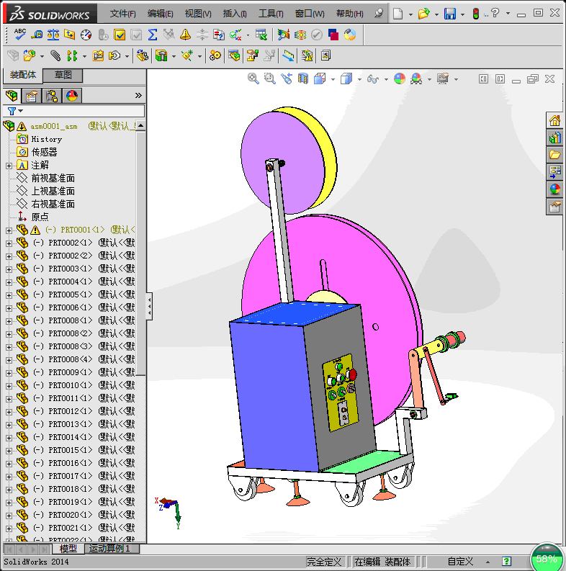Open the 帮助(H) menu
Viewport: 566px width, 571px height.
[350, 14]
